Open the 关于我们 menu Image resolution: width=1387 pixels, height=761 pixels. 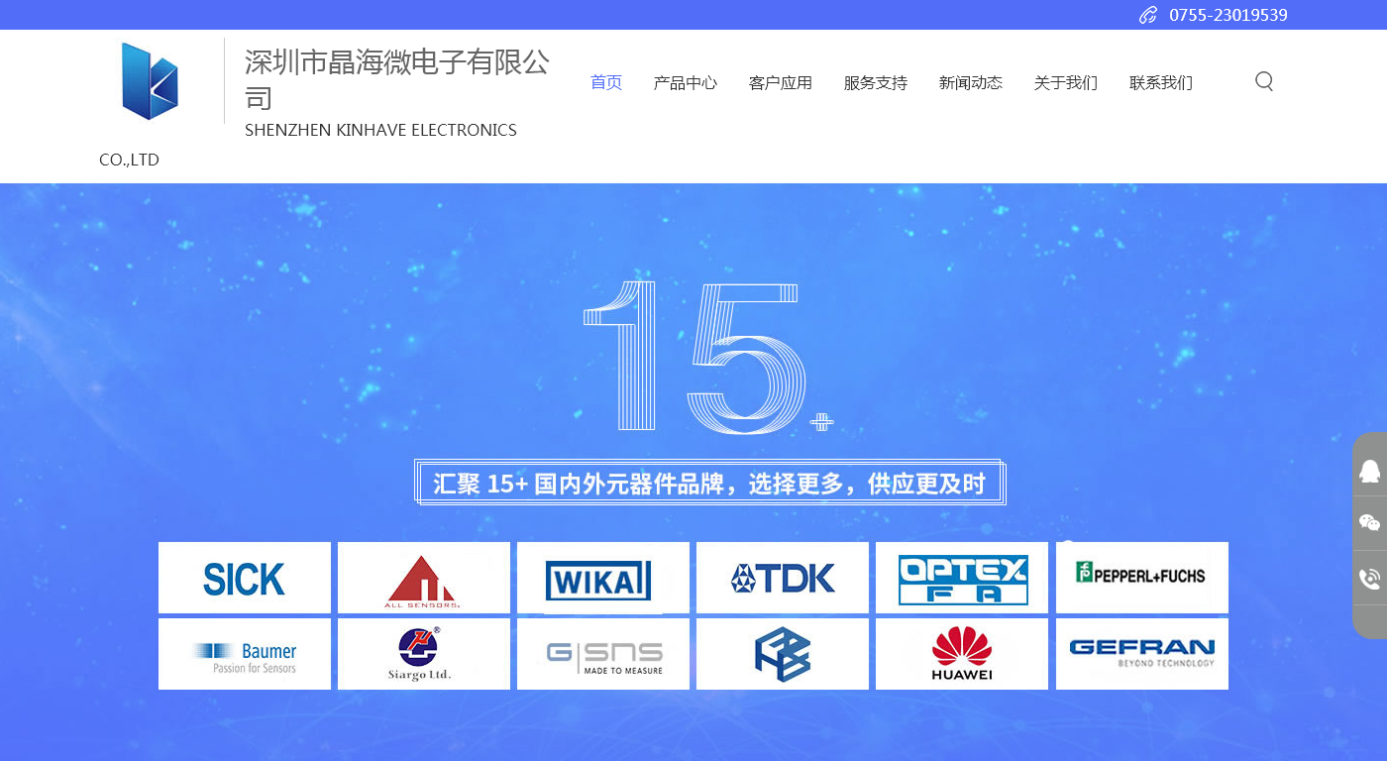coord(1066,82)
